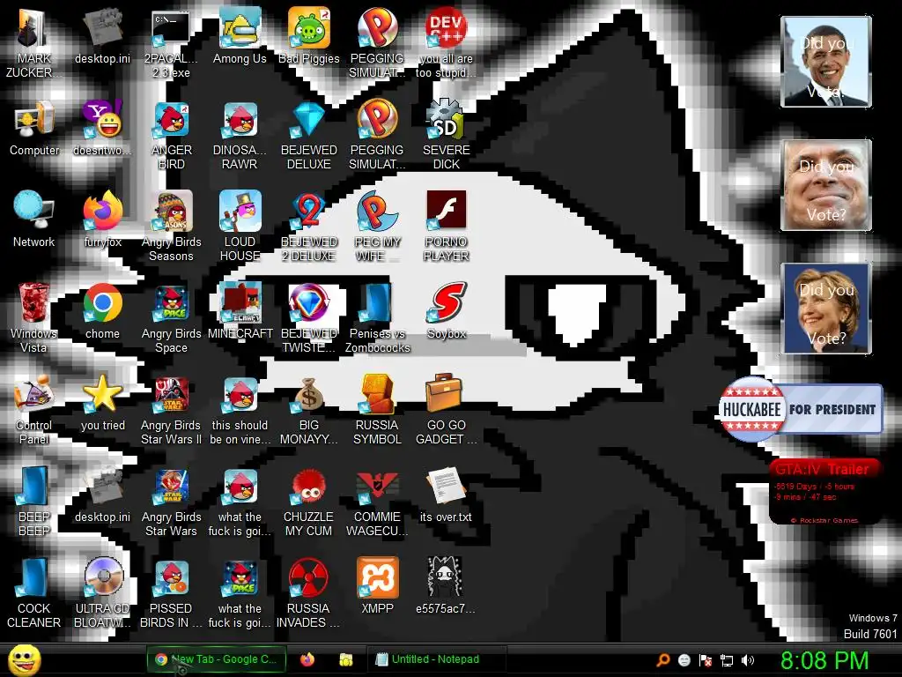This screenshot has width=902, height=677.
Task: Launch the CHUZZLE red fuzzball icon
Action: [x=309, y=501]
